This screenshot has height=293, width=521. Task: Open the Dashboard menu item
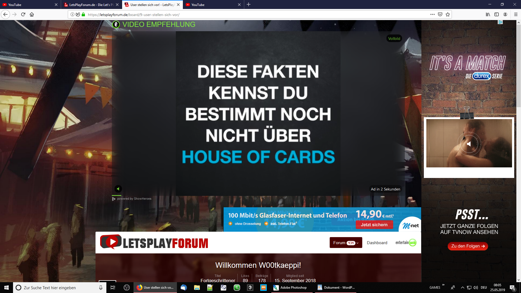pyautogui.click(x=377, y=243)
